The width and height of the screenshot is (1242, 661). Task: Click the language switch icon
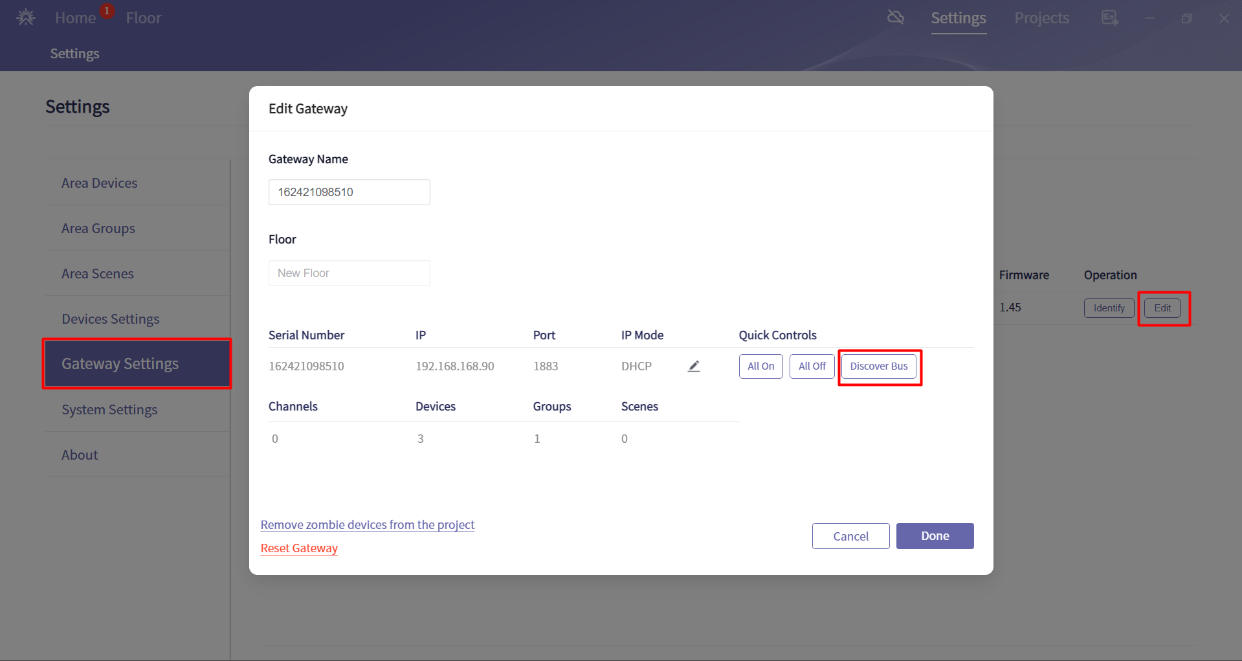[x=1109, y=18]
